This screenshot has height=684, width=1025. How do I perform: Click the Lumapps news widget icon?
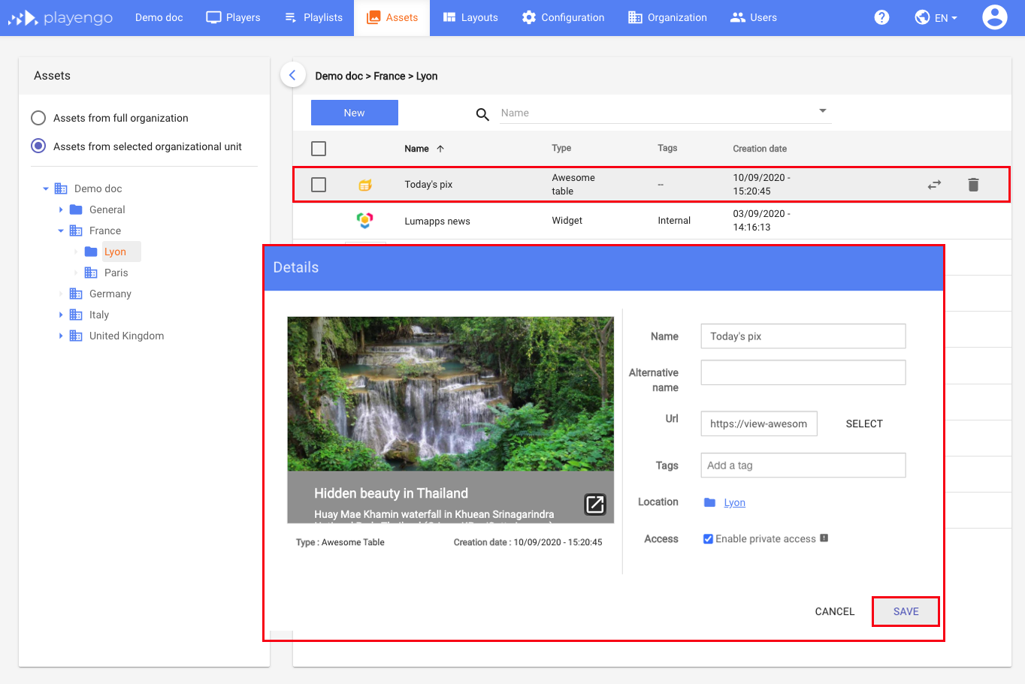365,220
